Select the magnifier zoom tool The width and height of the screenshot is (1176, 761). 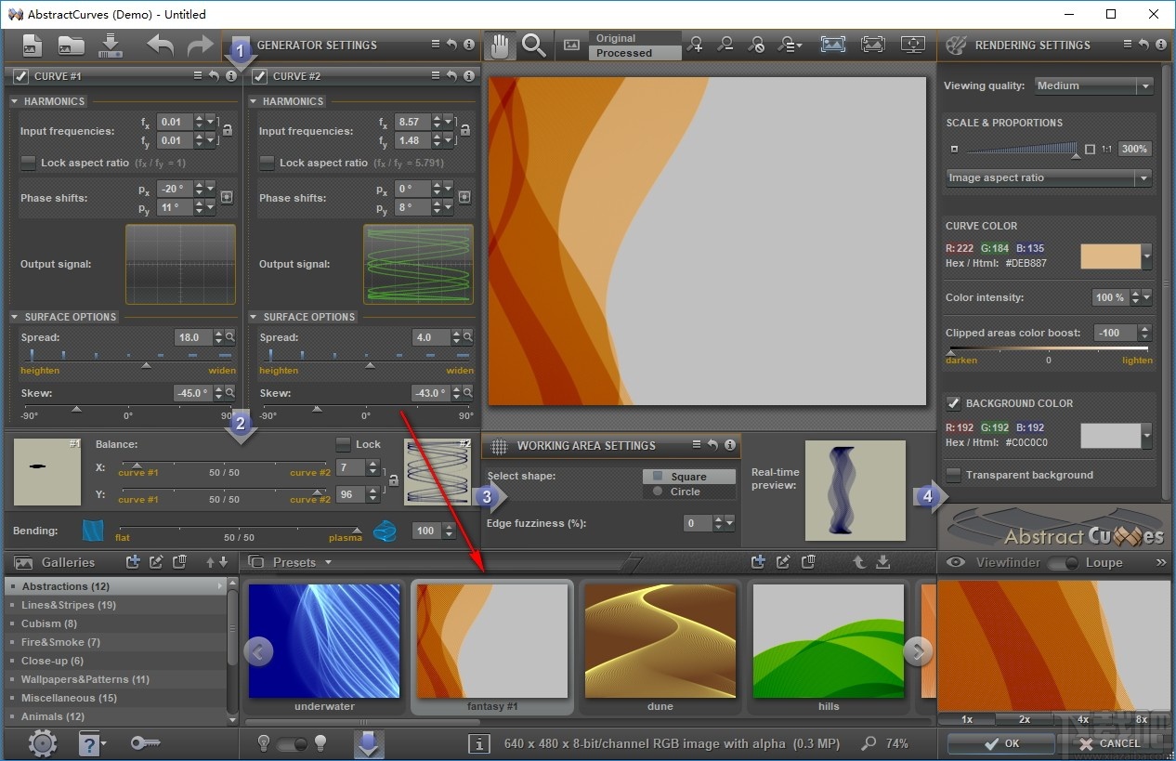tap(533, 46)
